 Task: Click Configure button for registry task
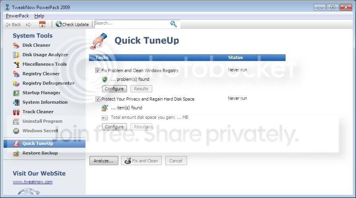114,89
